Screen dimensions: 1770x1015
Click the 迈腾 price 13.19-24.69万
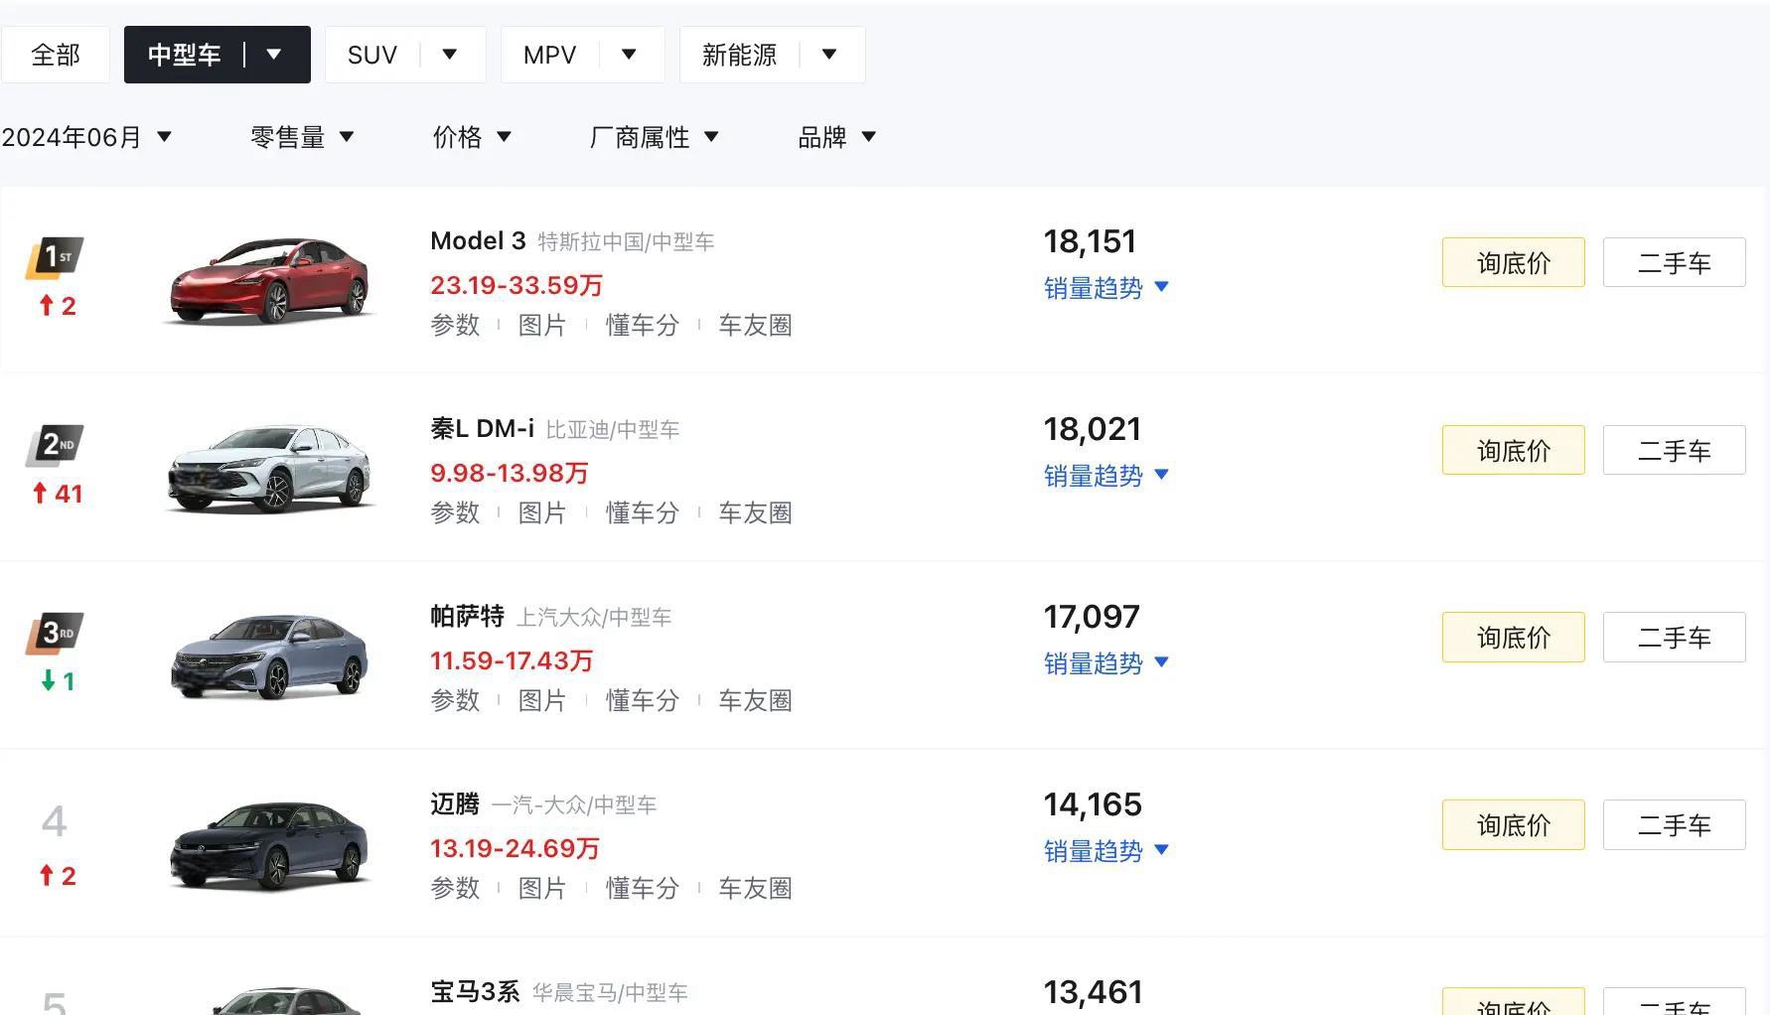coord(516,849)
